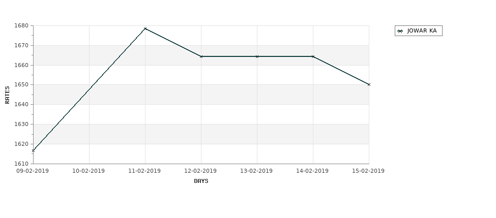Click the last data point at 15-02-2019
This screenshot has height=218, width=496.
coord(369,84)
